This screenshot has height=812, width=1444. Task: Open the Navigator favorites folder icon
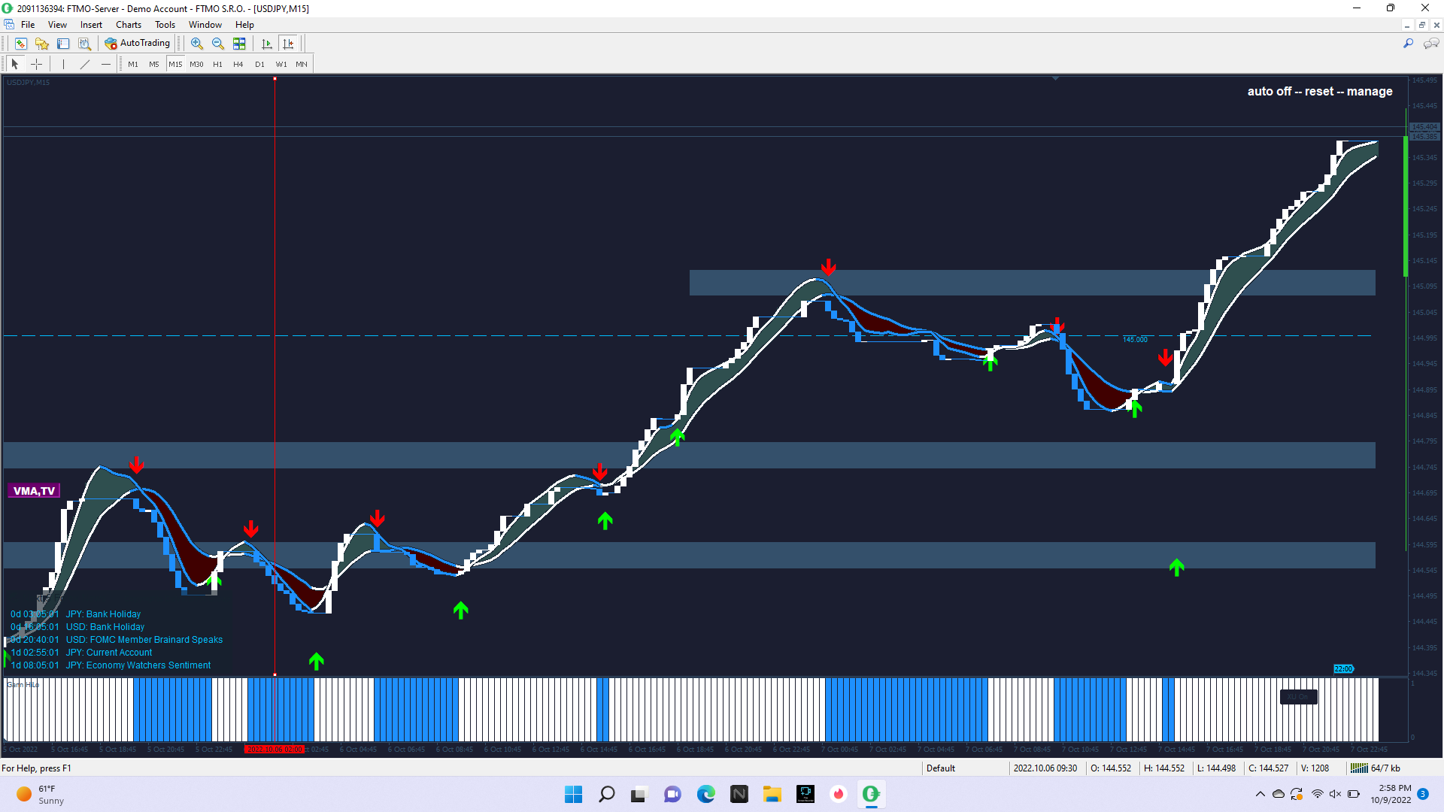42,44
